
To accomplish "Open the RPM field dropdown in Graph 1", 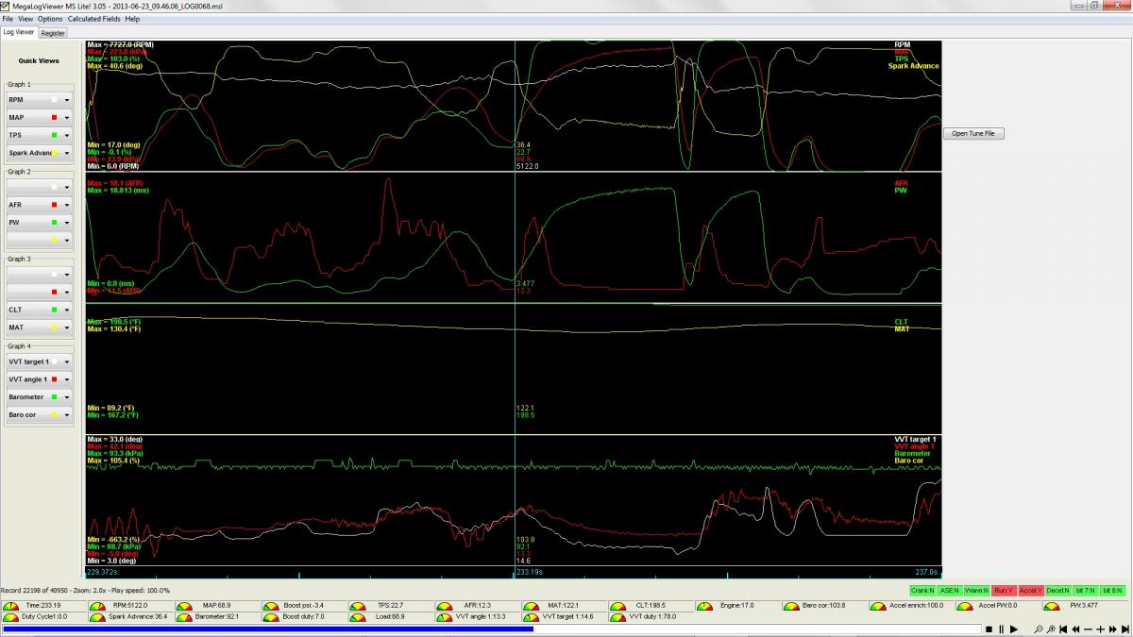I will tap(67, 99).
